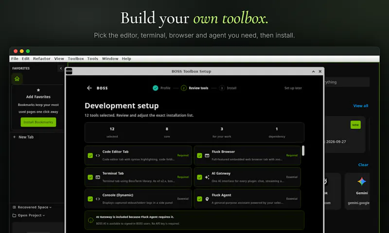Click the Fluck Browser window icon
The width and height of the screenshot is (389, 233).
pyautogui.click(x=207, y=156)
